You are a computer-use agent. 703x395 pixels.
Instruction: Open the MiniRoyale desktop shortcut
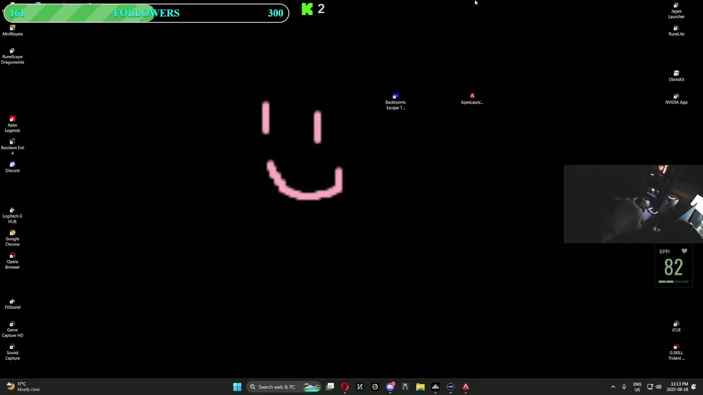point(12,31)
